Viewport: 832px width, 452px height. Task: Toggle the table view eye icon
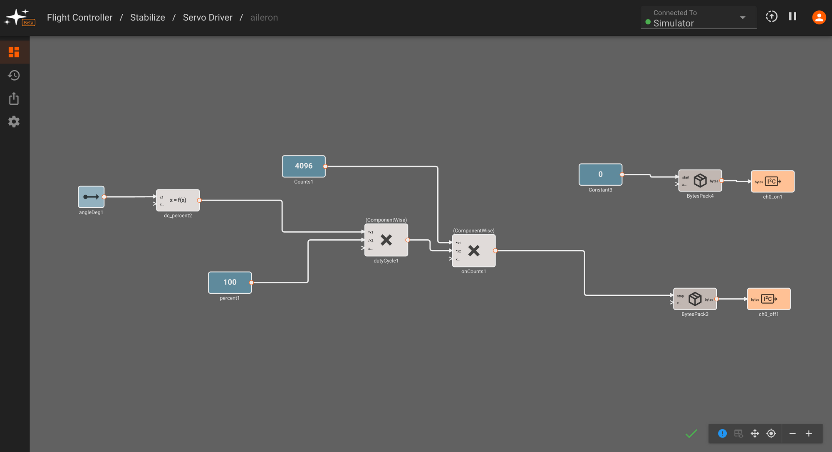tap(738, 433)
